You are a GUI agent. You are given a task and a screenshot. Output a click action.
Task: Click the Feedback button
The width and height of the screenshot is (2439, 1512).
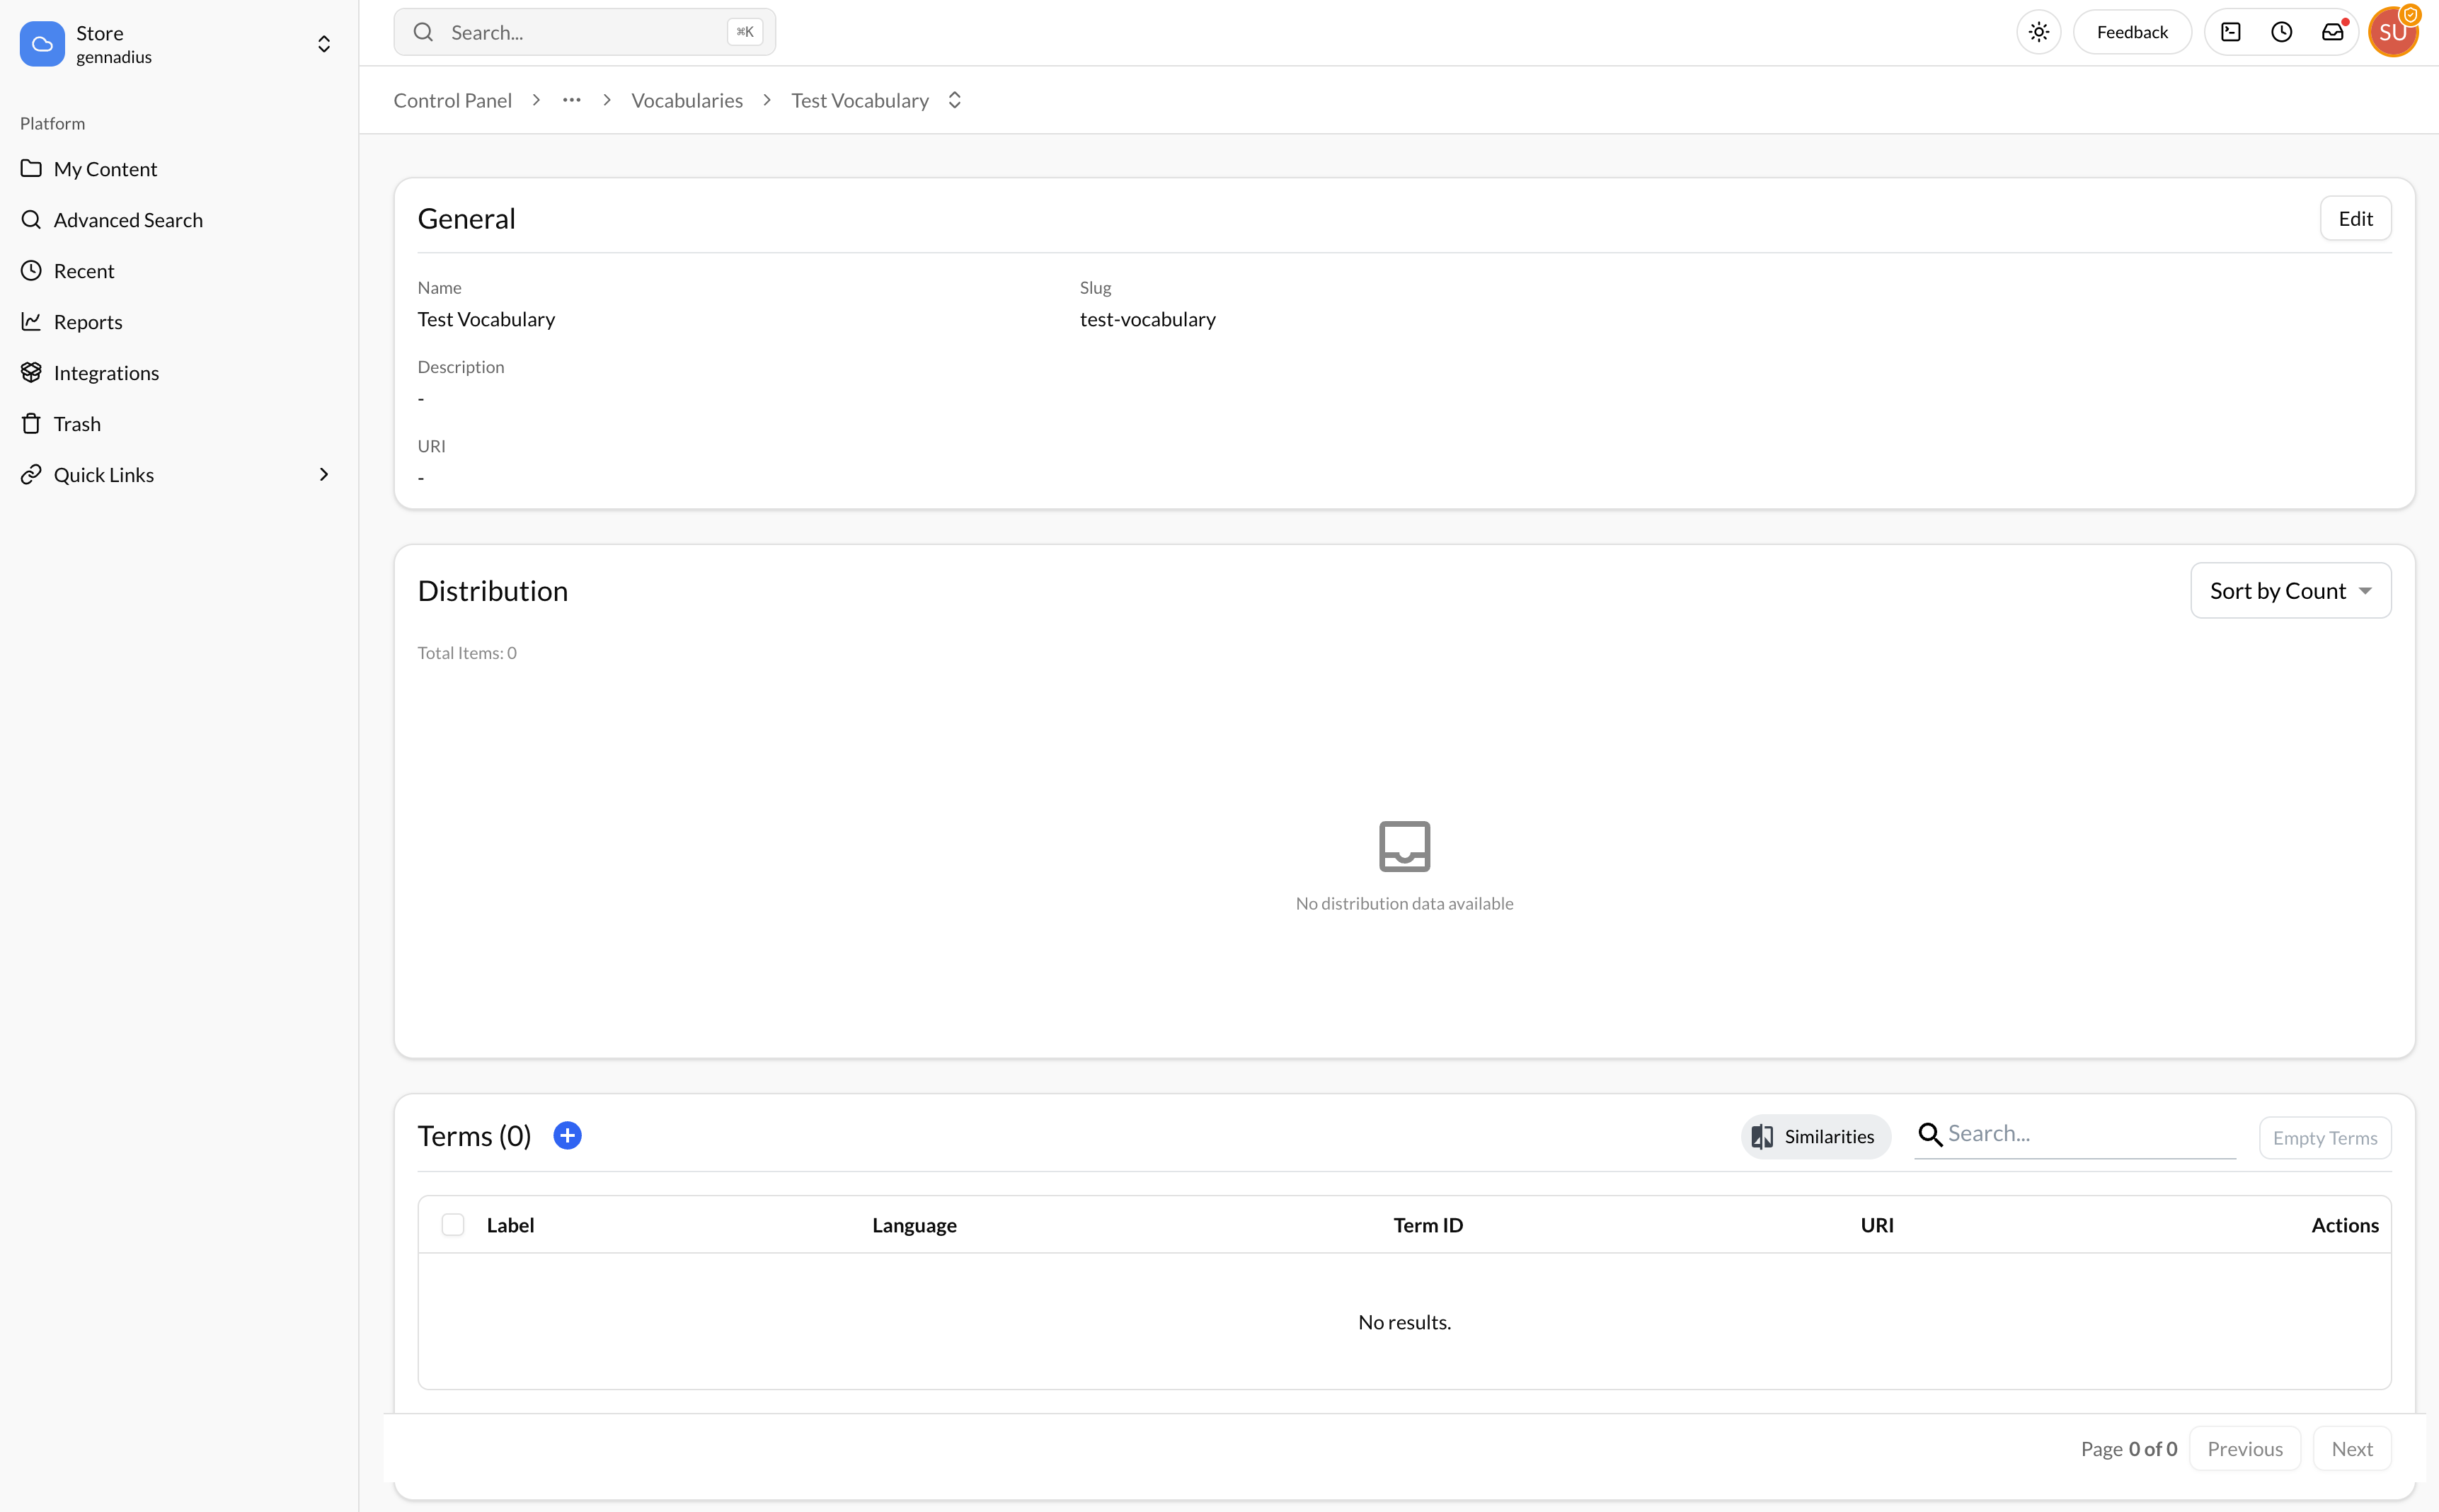(2131, 32)
